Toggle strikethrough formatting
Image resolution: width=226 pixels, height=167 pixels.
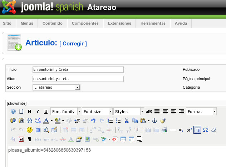(x=149, y=111)
